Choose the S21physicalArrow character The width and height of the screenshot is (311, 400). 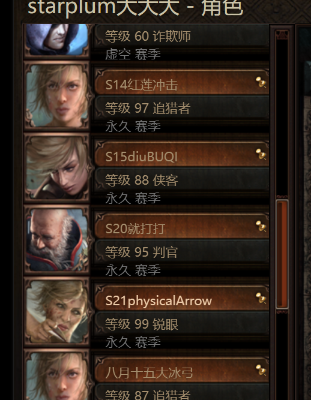click(181, 298)
